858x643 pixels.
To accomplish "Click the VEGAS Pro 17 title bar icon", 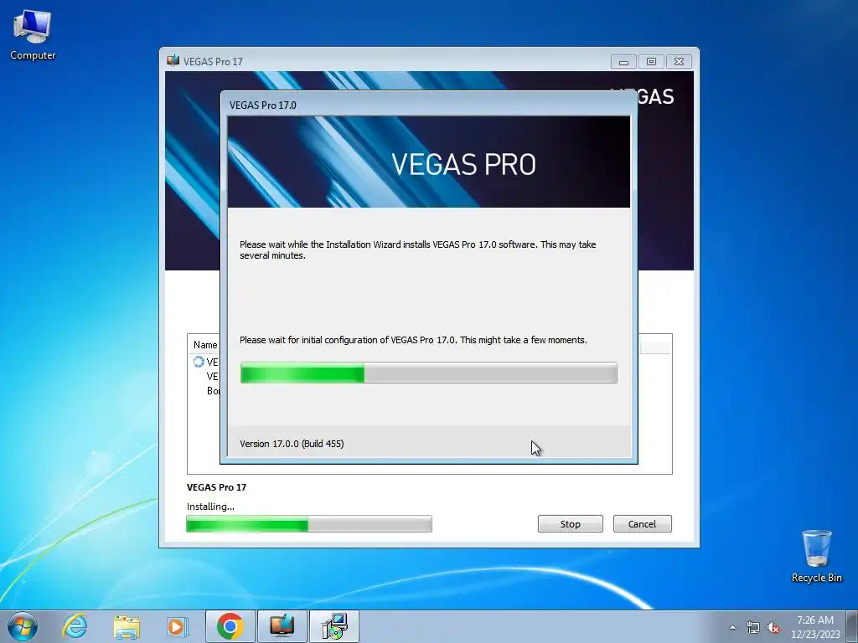I will click(x=173, y=60).
